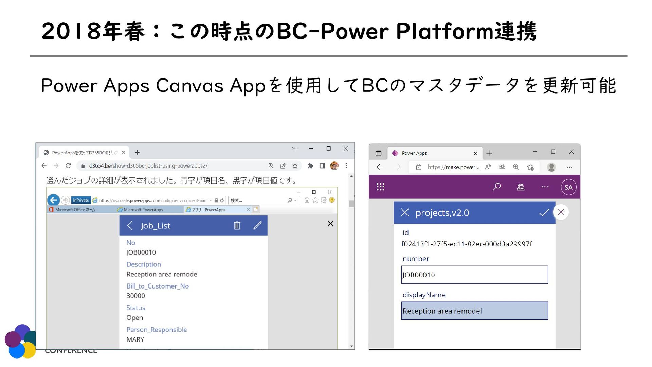
Task: Expand Chrome tab search chevron
Action: pos(294,148)
